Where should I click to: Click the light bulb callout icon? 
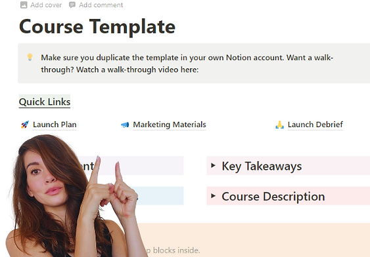pyautogui.click(x=30, y=57)
